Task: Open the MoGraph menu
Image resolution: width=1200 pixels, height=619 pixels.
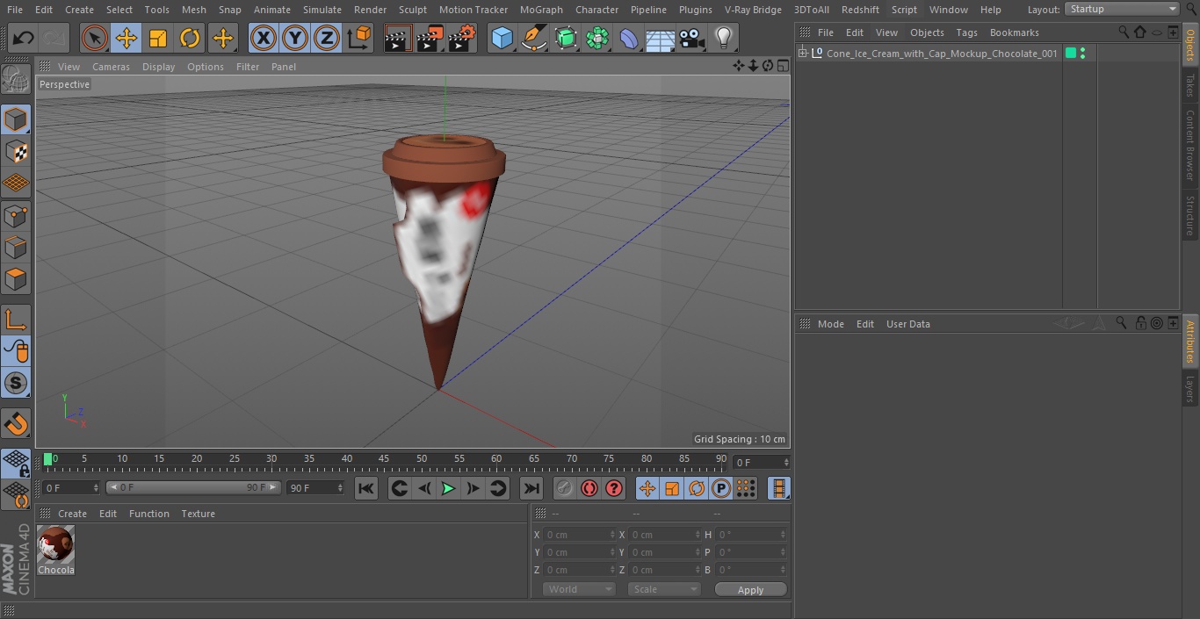Action: tap(541, 10)
